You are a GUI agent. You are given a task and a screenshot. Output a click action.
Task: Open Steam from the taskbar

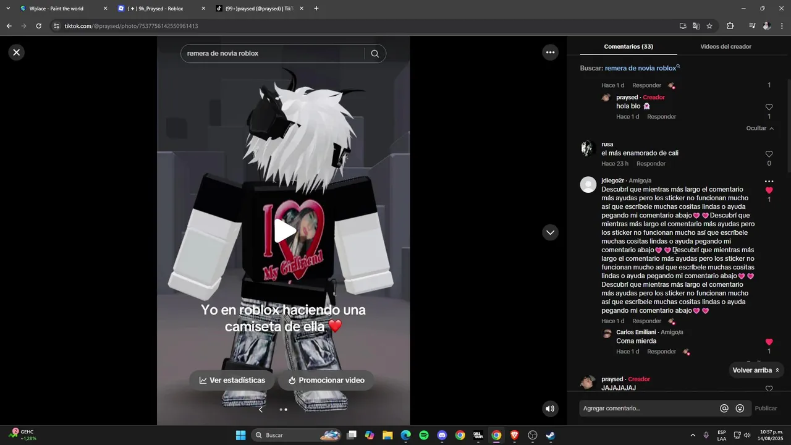point(551,435)
